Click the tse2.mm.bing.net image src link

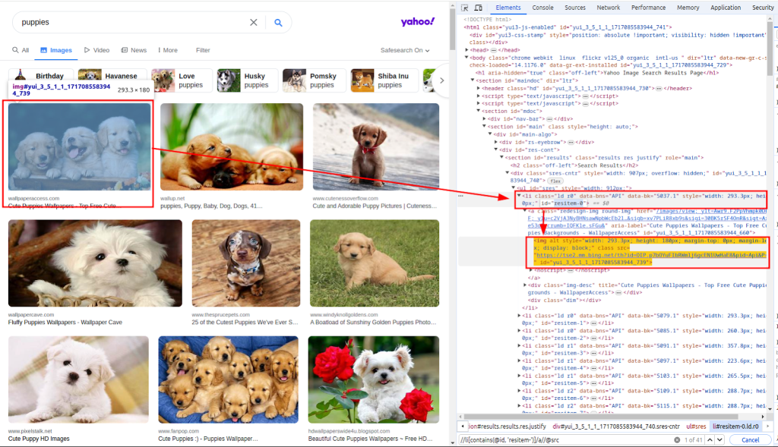point(651,255)
